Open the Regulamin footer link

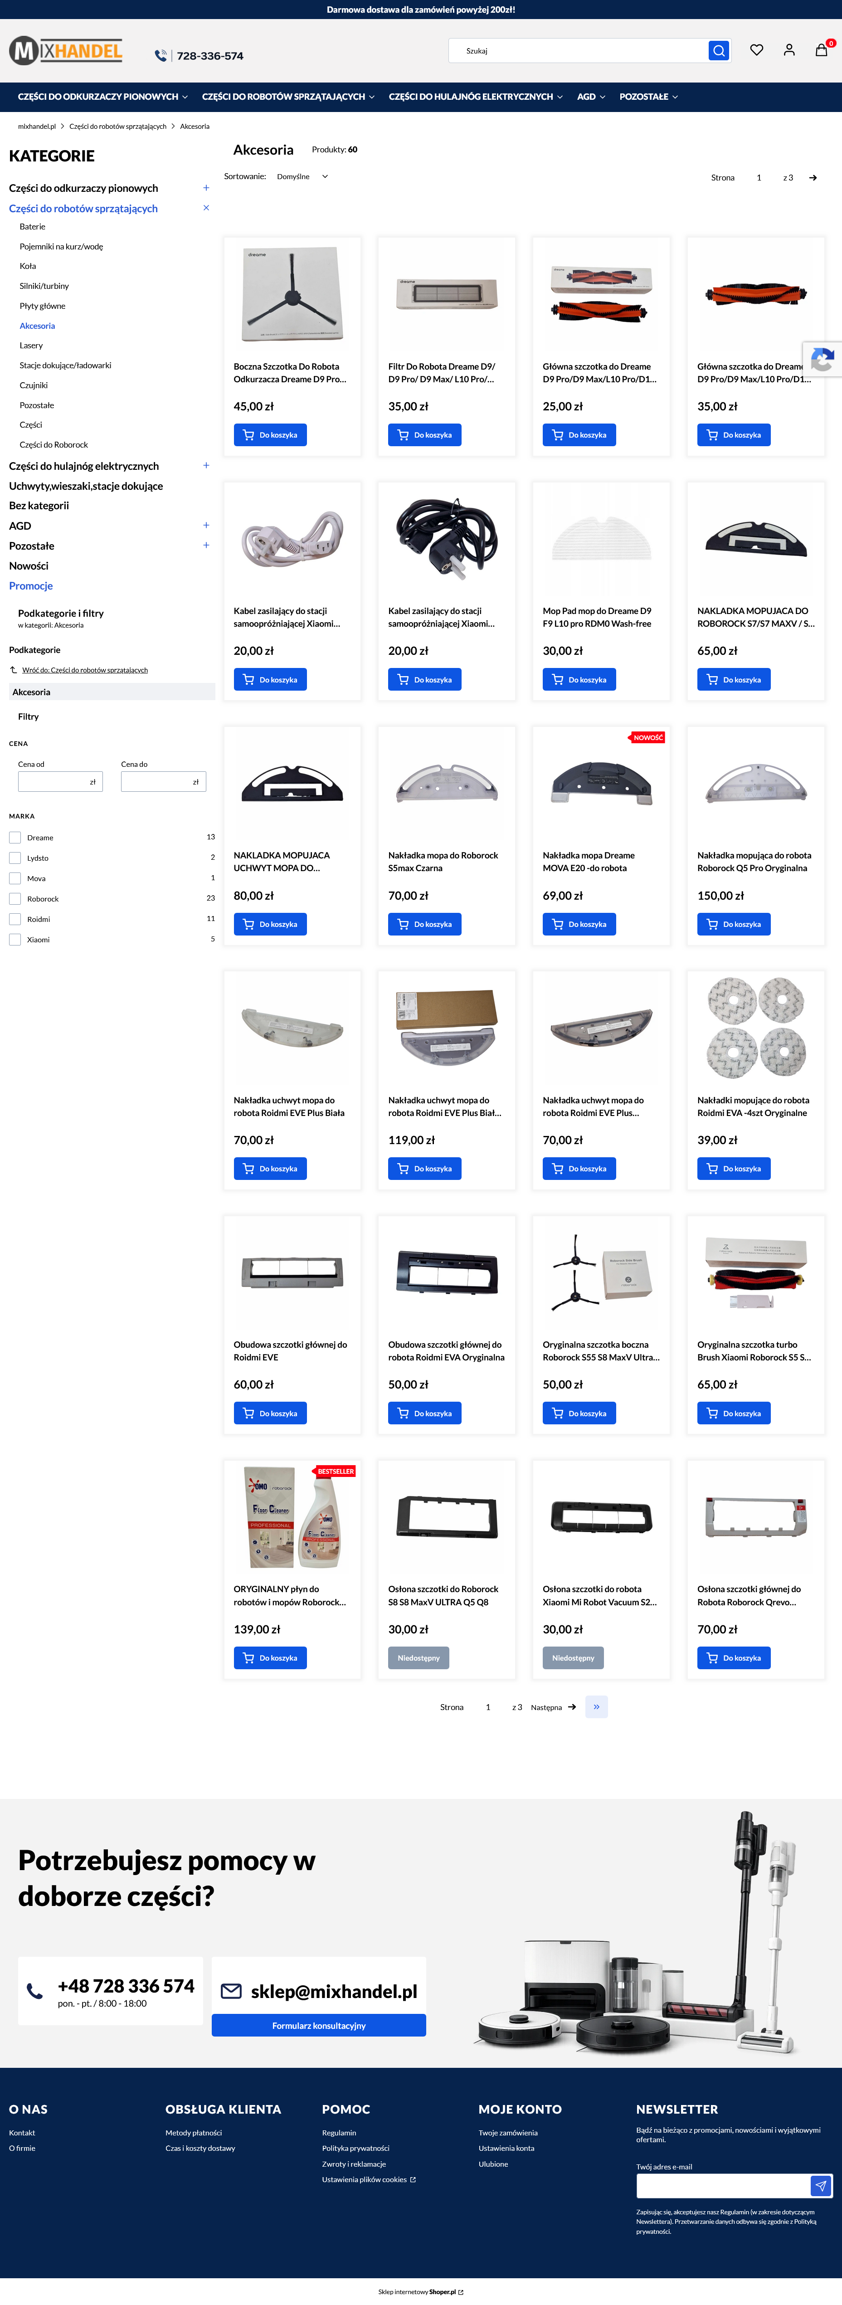click(339, 2133)
